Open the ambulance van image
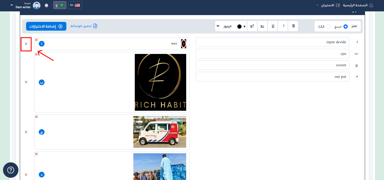The width and height of the screenshot is (384, 180). click(x=160, y=132)
